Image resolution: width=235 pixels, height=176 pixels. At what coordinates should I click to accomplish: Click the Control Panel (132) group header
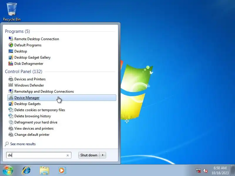[x=23, y=72]
